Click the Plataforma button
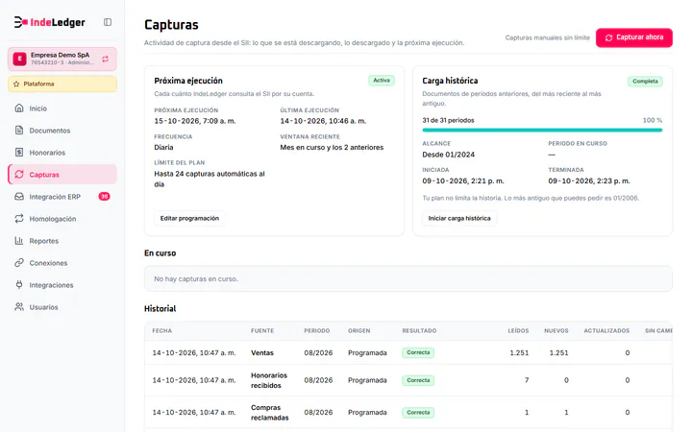 click(62, 84)
